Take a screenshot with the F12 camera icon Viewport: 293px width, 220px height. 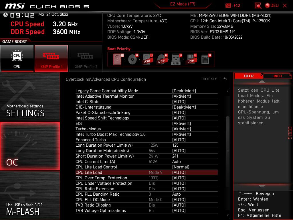coord(228,5)
